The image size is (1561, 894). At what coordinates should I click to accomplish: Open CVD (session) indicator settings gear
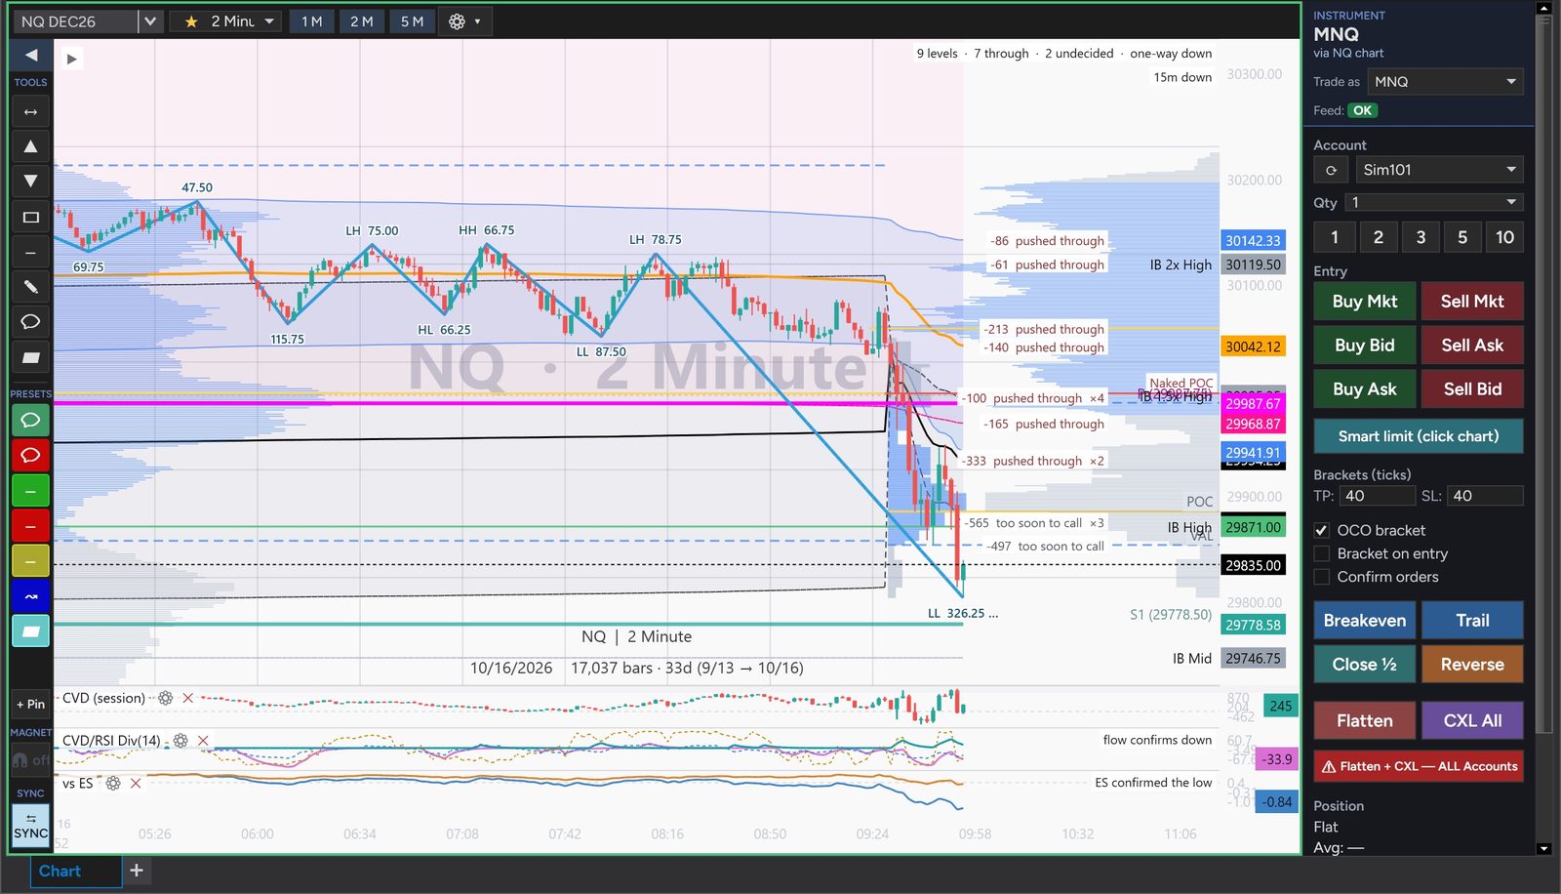pyautogui.click(x=166, y=698)
